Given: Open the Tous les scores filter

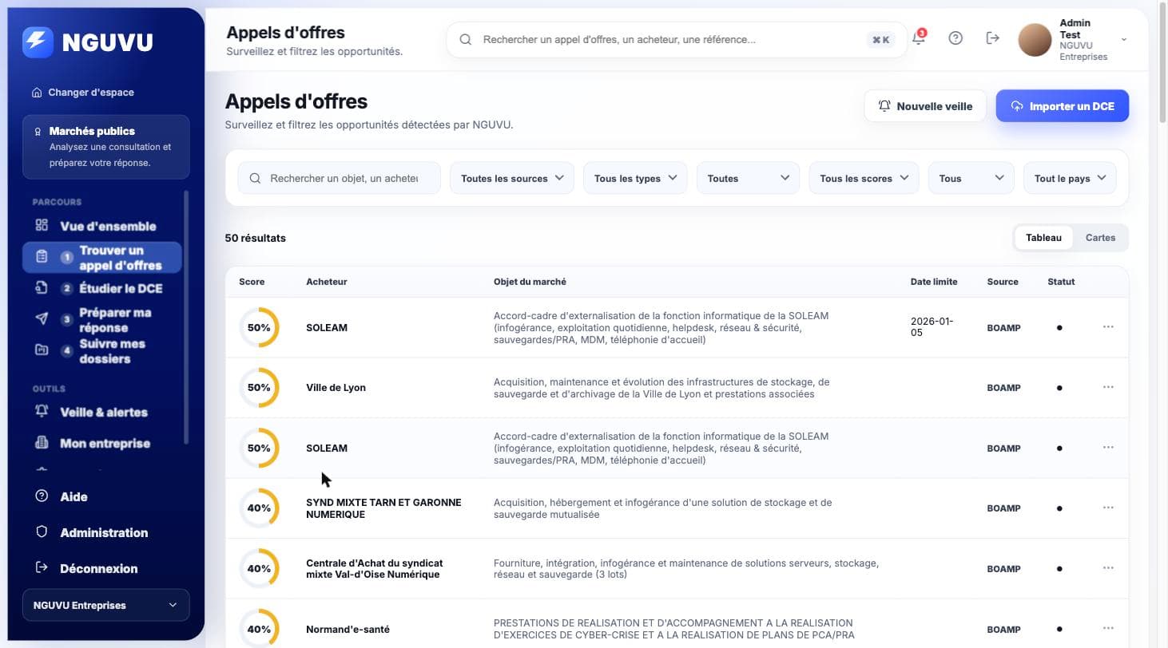Looking at the screenshot, I should (864, 178).
